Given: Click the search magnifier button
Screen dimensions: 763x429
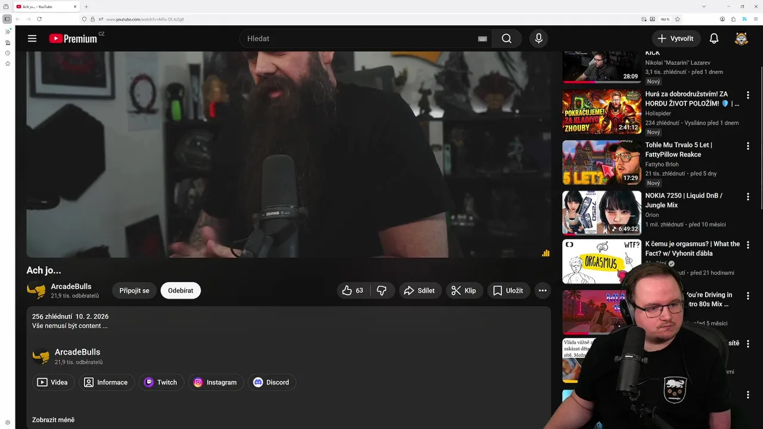Looking at the screenshot, I should click(507, 39).
